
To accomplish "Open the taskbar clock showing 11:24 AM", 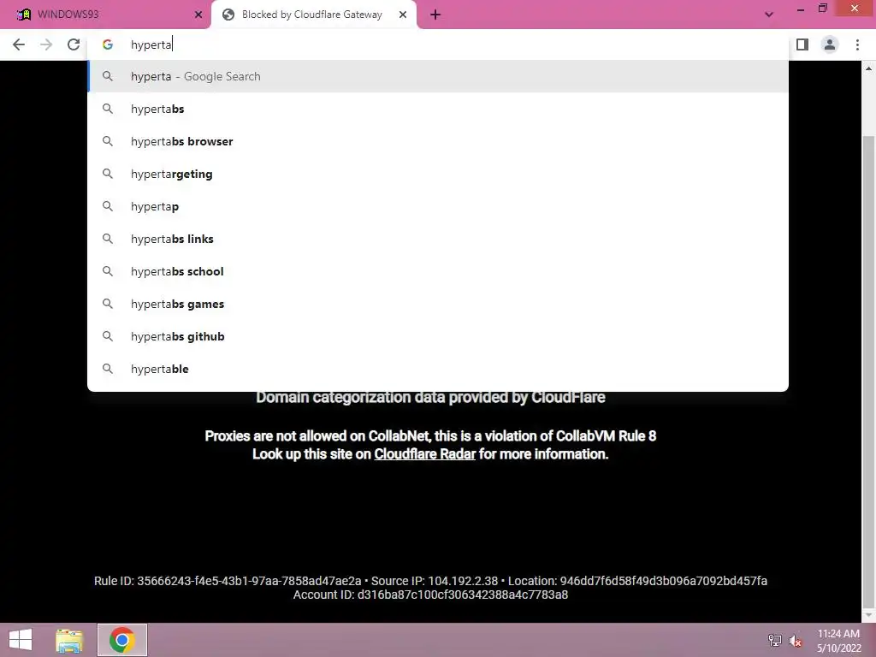I will click(838, 641).
